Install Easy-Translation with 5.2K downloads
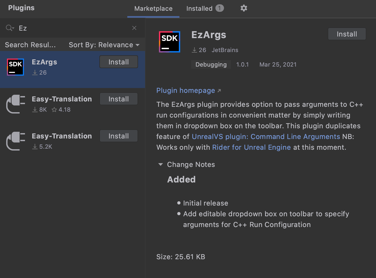The height and width of the screenshot is (278, 376). coord(119,136)
